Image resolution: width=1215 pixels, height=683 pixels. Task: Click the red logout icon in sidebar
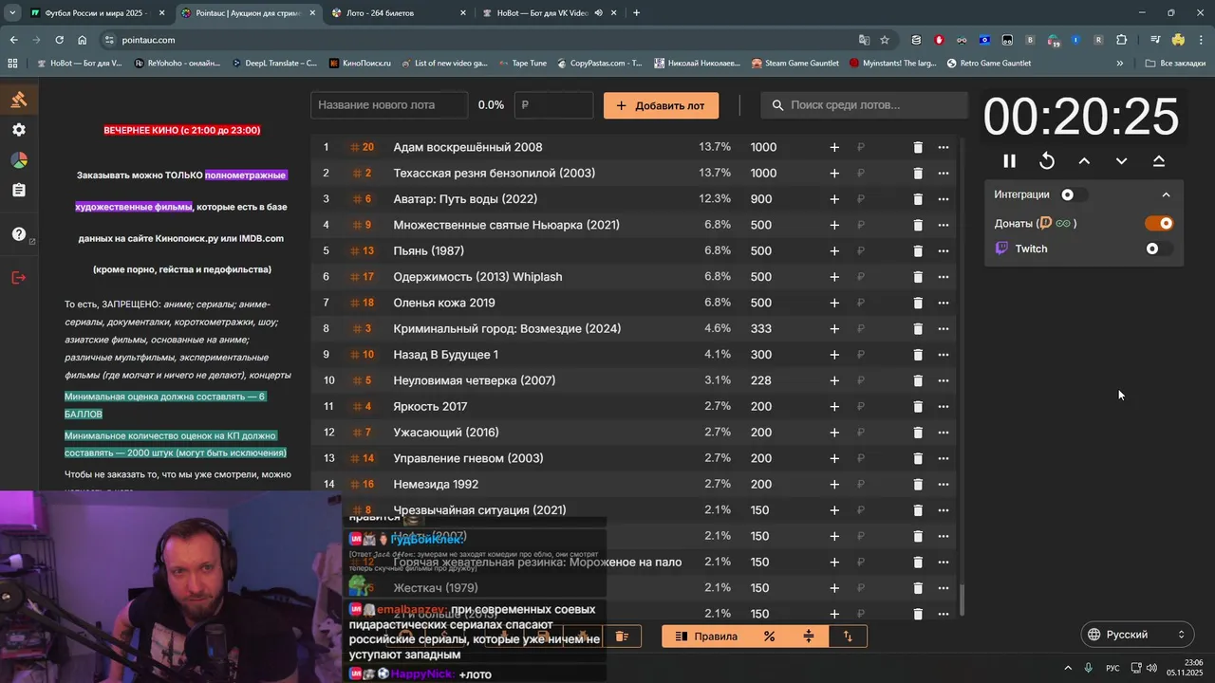pyautogui.click(x=18, y=278)
